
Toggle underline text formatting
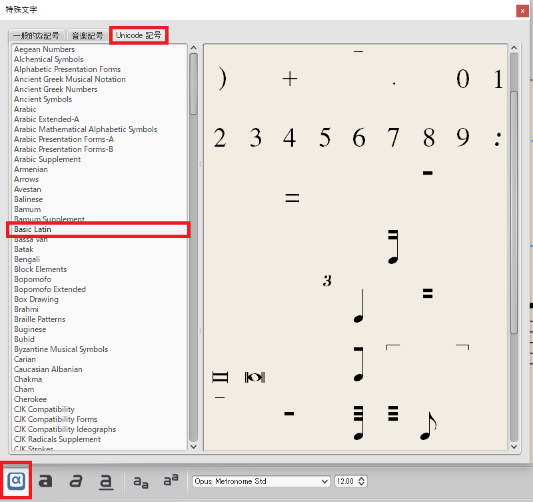pyautogui.click(x=107, y=481)
